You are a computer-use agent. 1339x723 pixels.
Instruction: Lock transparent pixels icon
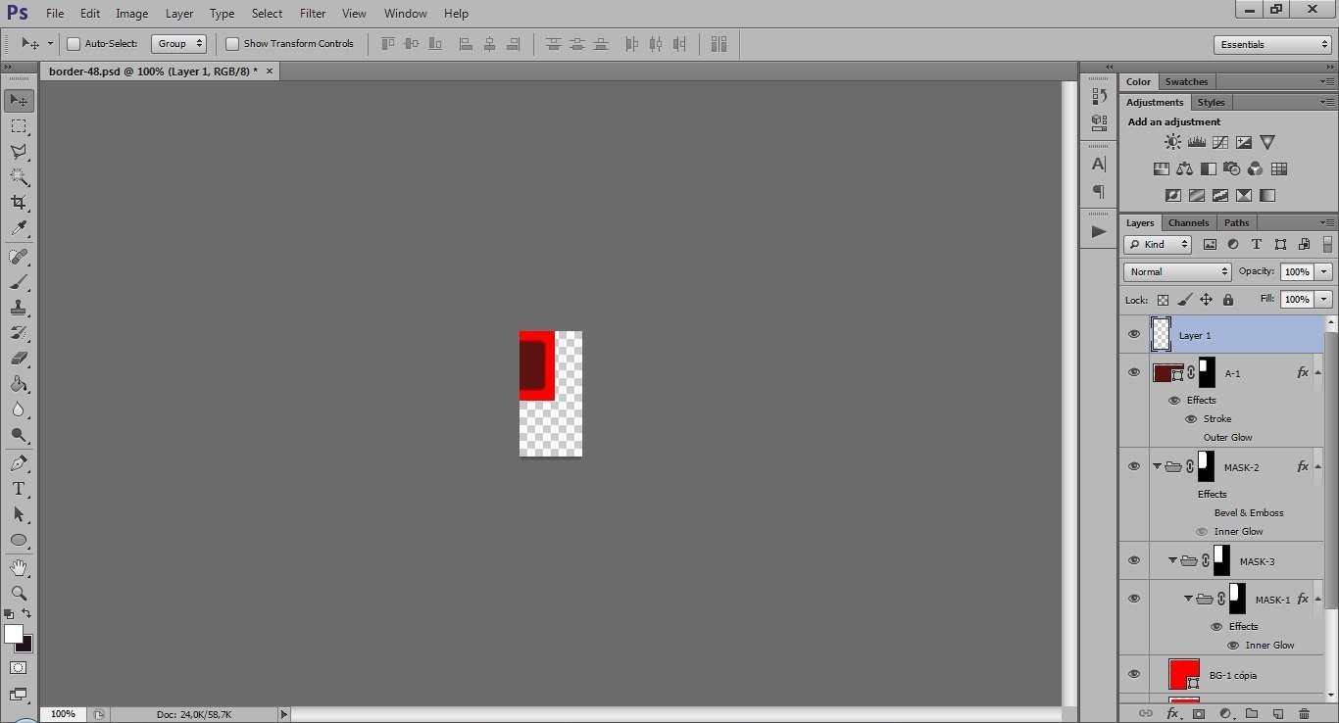pos(1163,300)
